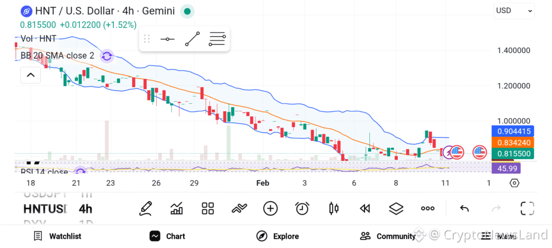Open chart settings hexagon icon
This screenshot has height=248, width=552.
514,183
